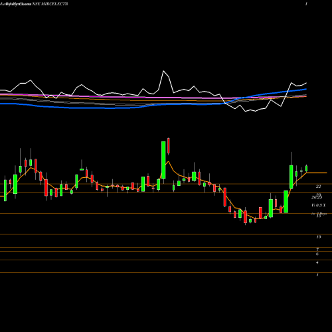332x332 pixels.
Task: Click the V: 0.8 X volume text
Action: [319, 205]
